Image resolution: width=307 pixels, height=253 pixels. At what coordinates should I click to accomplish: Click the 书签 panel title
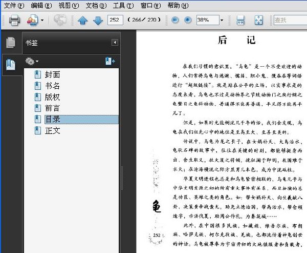coord(31,43)
